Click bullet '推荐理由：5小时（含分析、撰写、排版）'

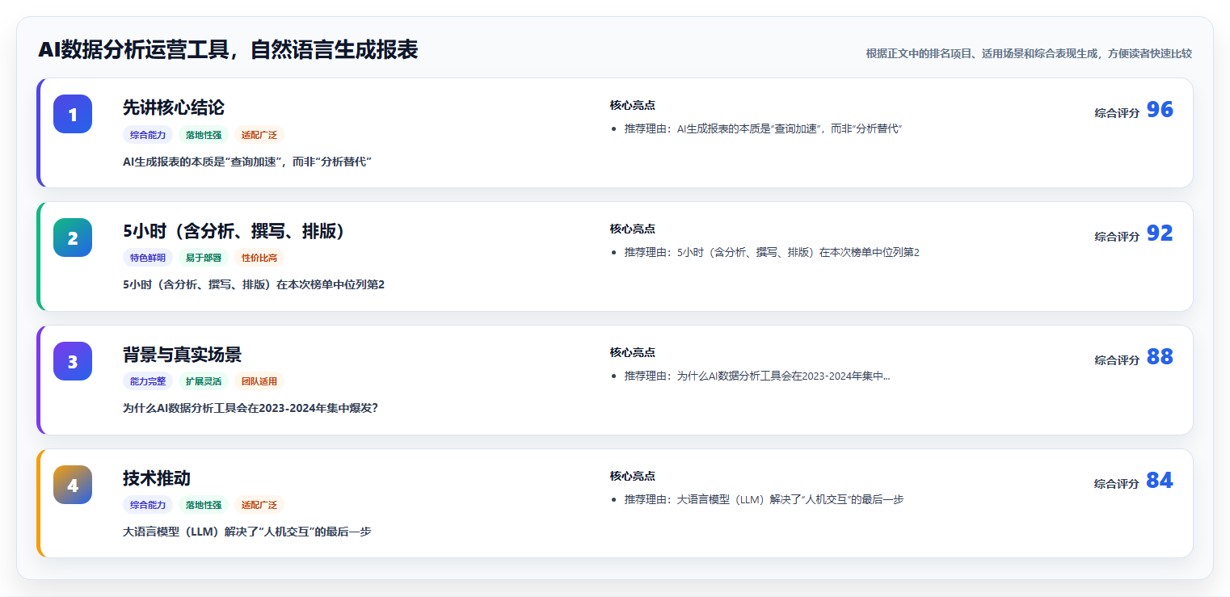coord(772,253)
